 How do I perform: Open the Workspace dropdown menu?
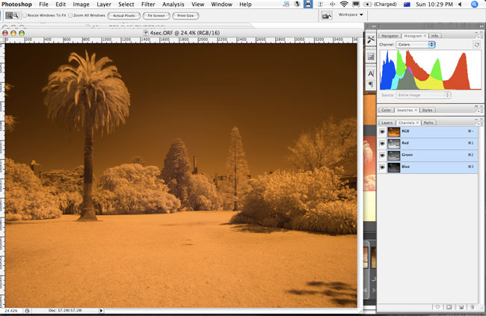click(x=351, y=14)
